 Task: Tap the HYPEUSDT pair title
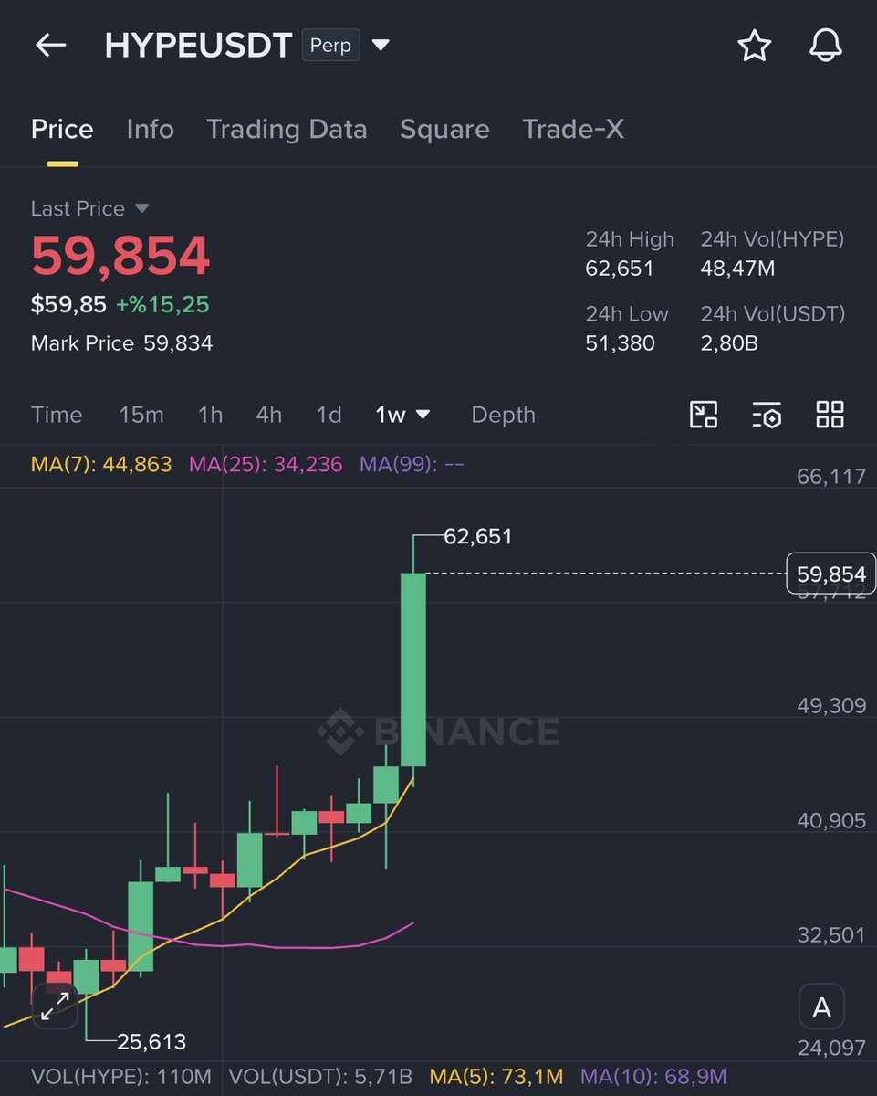coord(198,46)
